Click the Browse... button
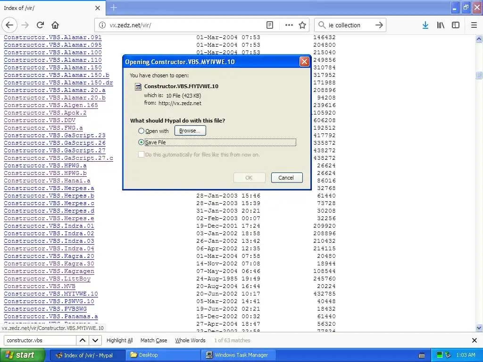The image size is (483, 362). tap(190, 131)
